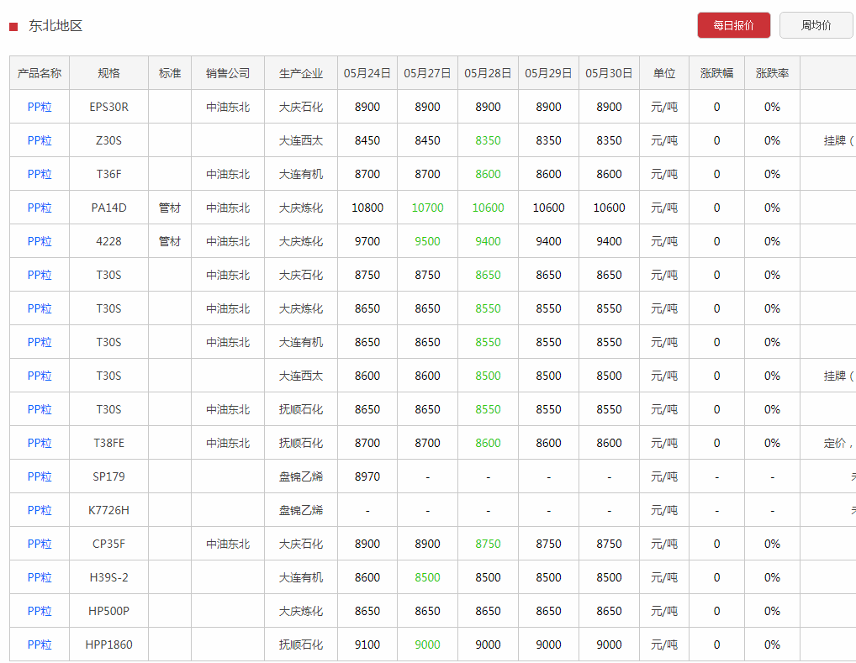
Task: Click the K7726H specification cell
Action: [108, 510]
